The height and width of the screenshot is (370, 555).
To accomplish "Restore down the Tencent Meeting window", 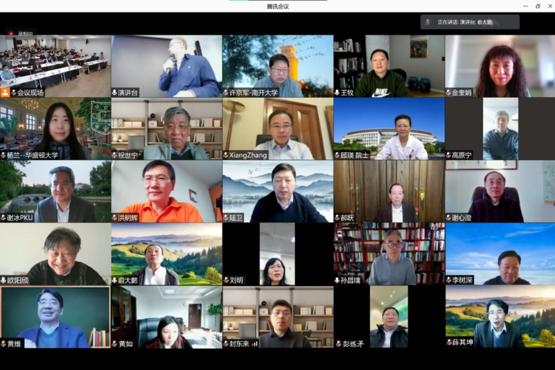I will click(x=538, y=6).
